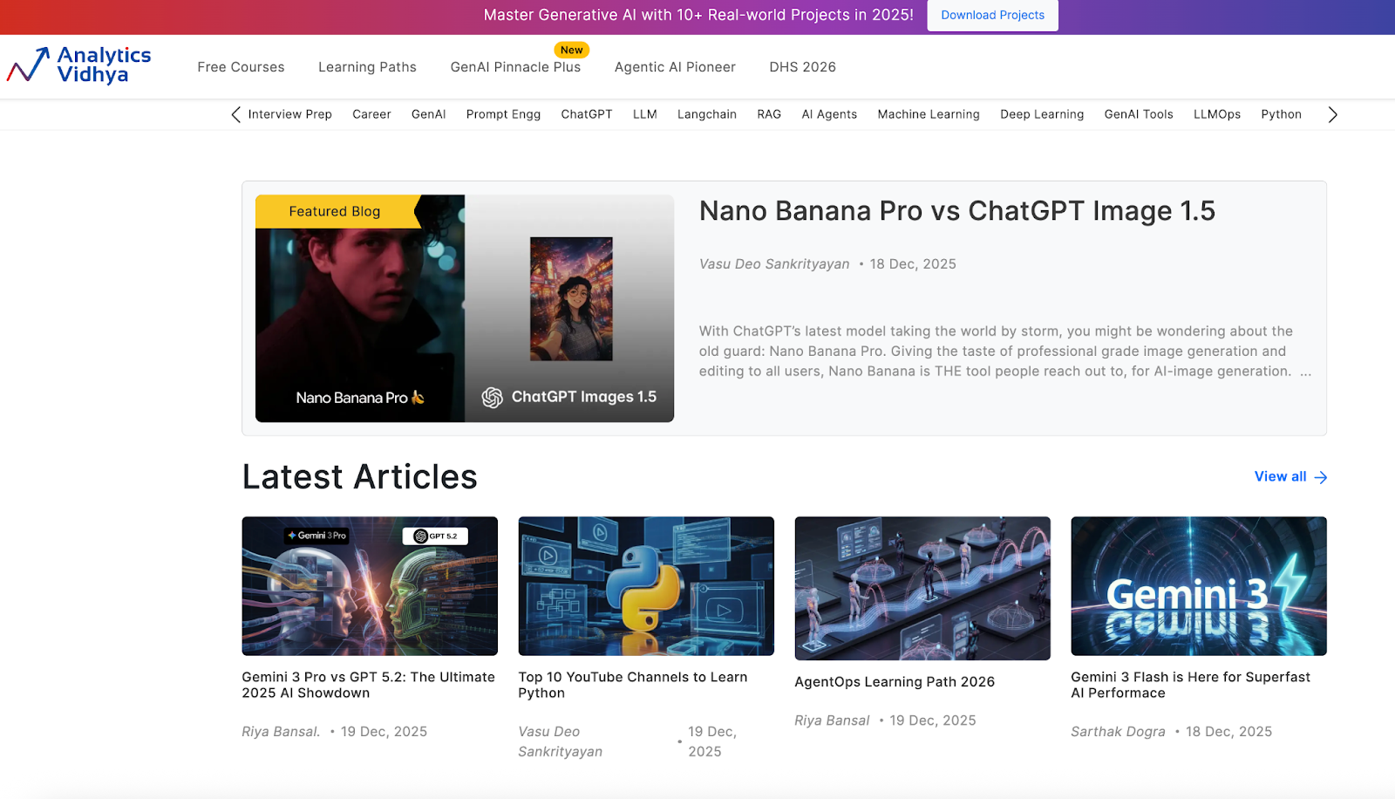Open Nano Banana Pro vs ChatGPT Image headline
The width and height of the screenshot is (1395, 799).
click(956, 211)
